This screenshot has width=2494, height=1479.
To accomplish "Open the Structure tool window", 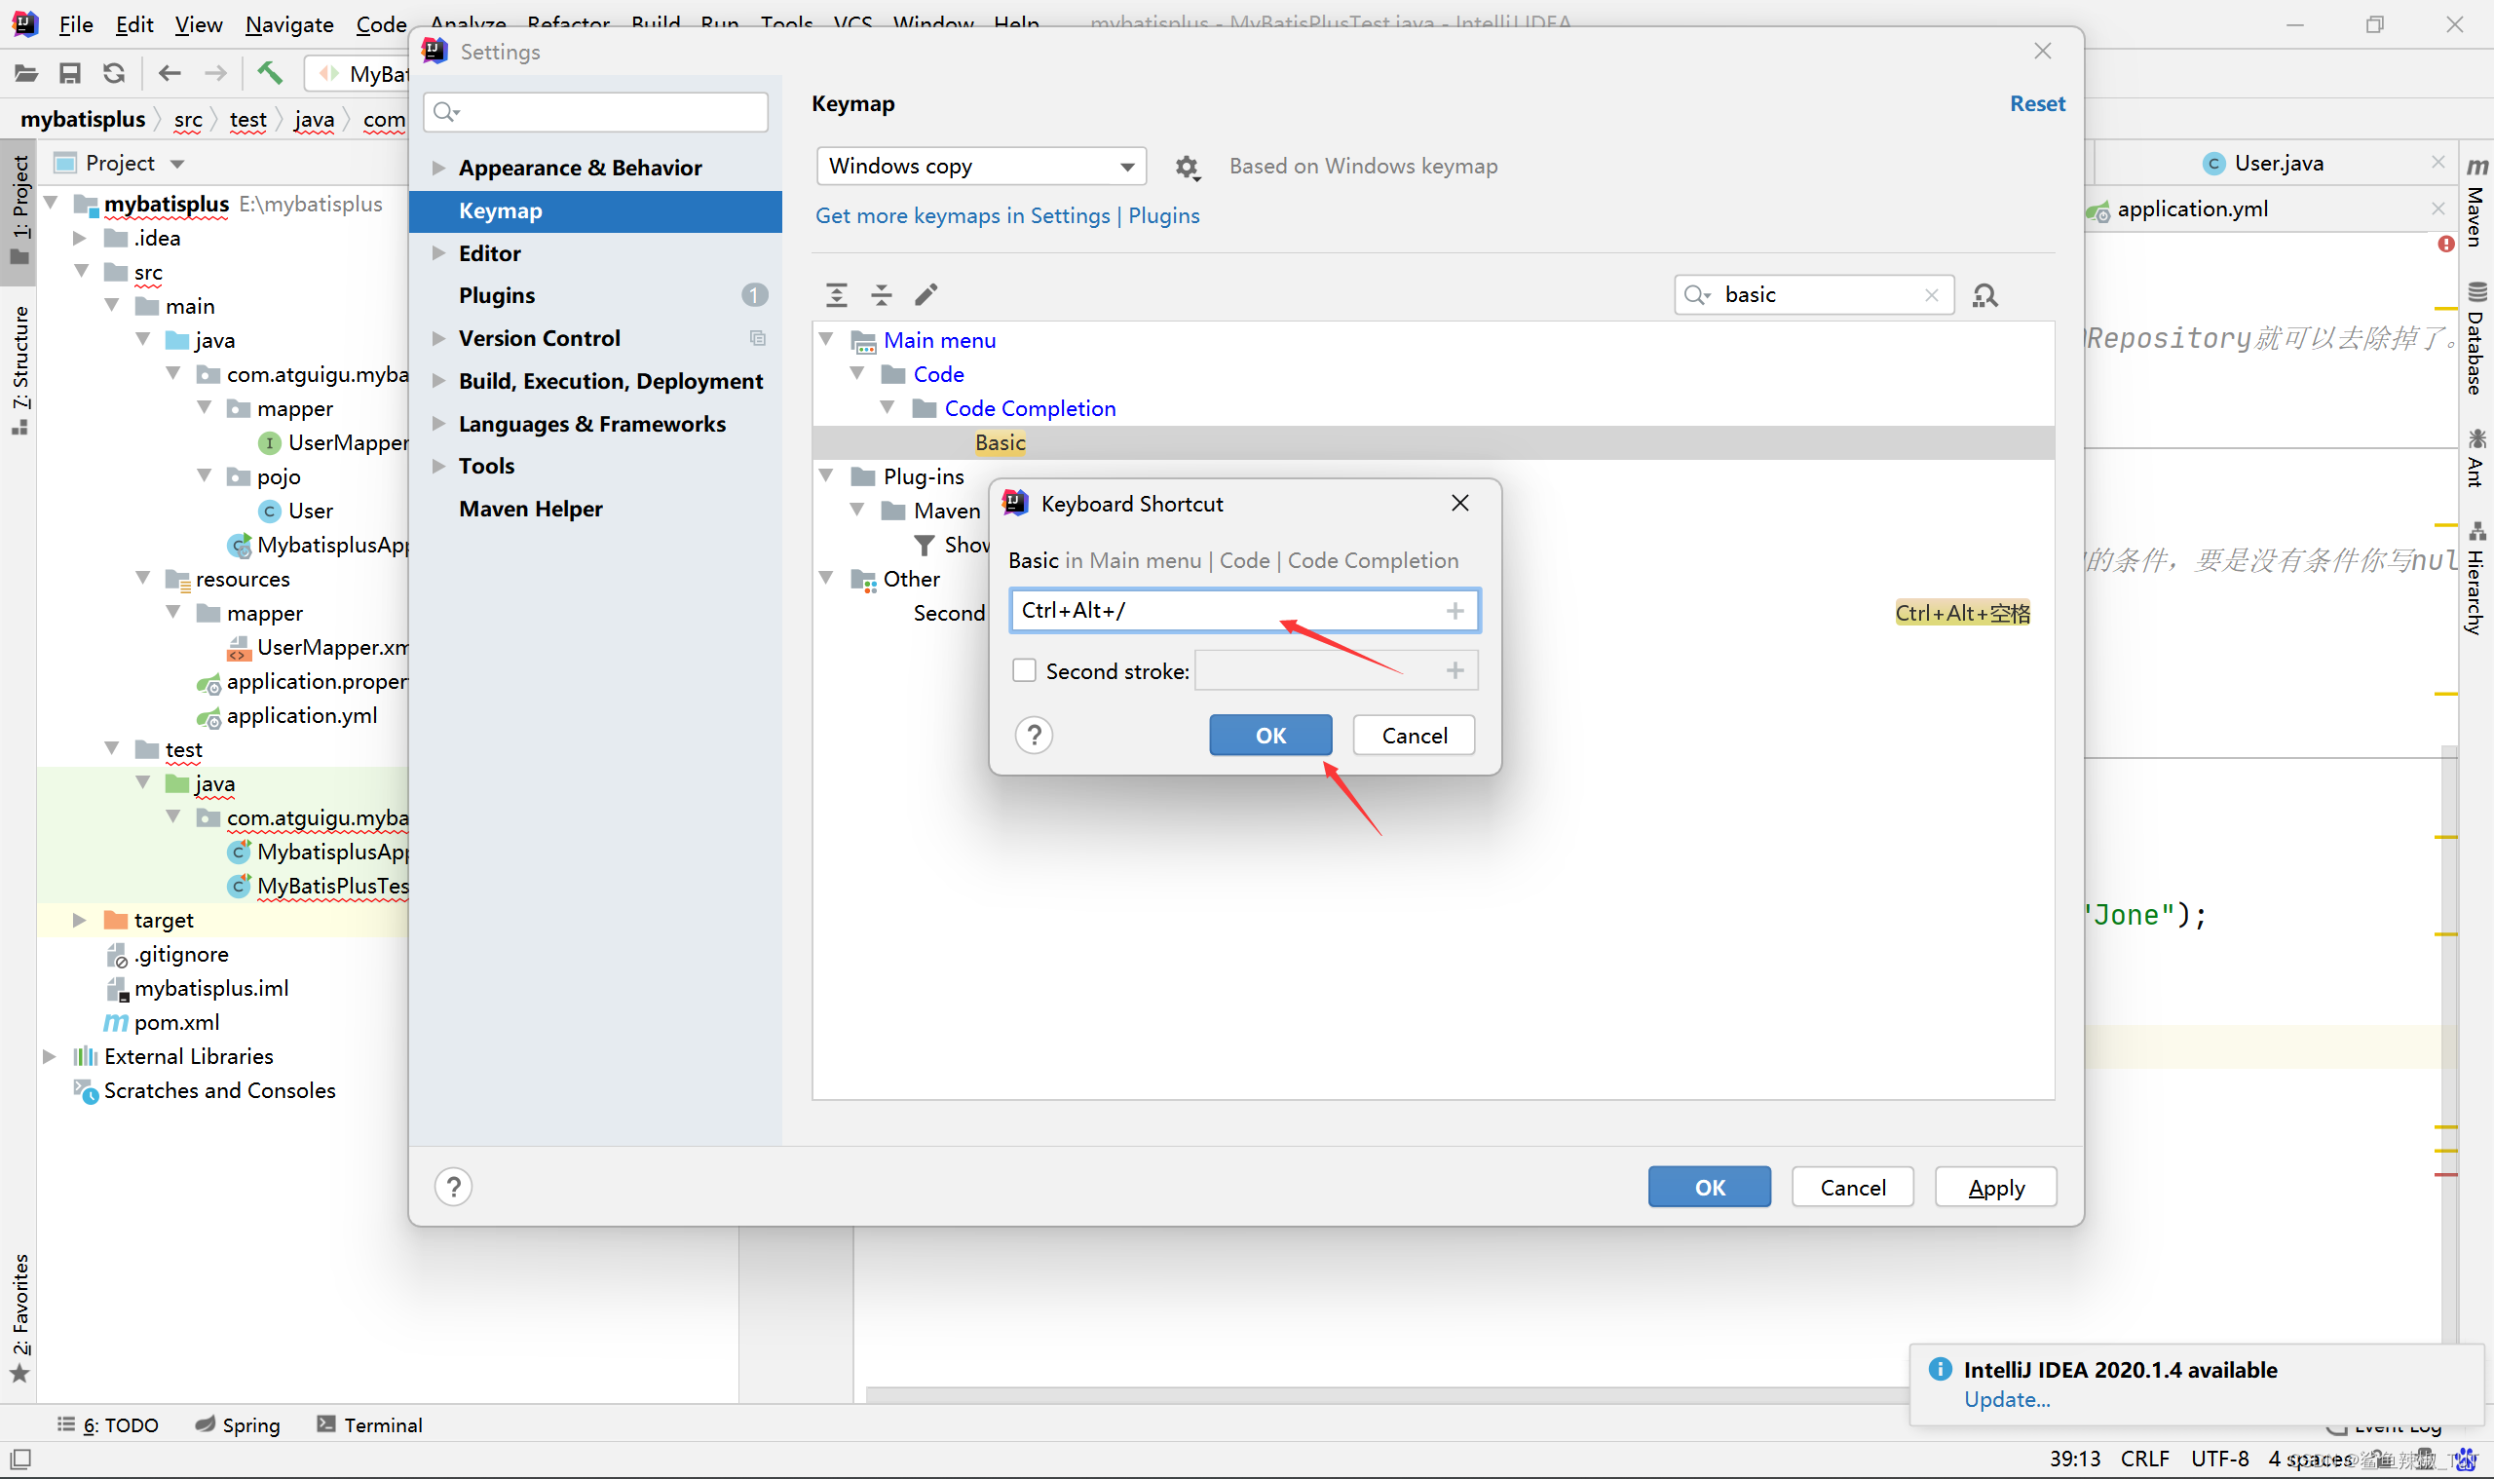I will tap(19, 371).
